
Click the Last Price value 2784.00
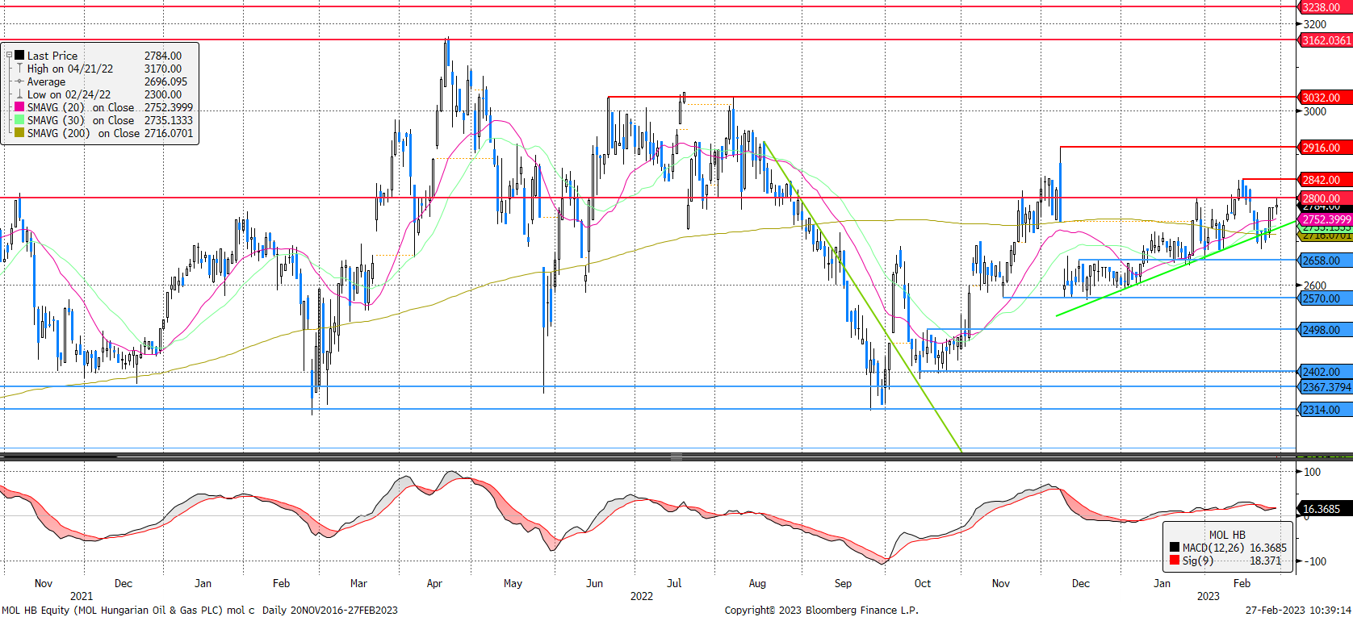tap(163, 56)
